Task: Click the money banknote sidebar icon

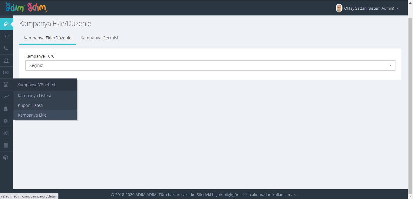Action: (x=6, y=73)
